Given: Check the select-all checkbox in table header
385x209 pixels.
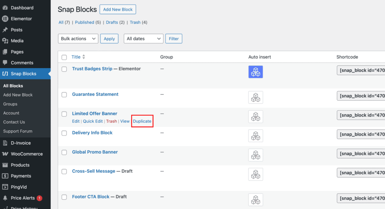Looking at the screenshot, I should pyautogui.click(x=64, y=57).
